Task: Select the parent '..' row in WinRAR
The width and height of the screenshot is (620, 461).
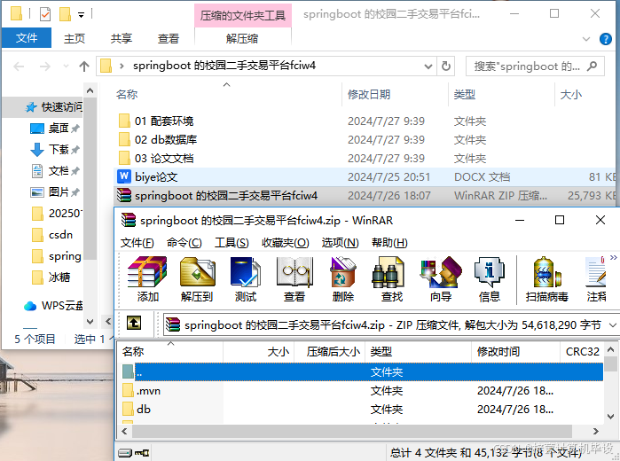Action: point(361,371)
